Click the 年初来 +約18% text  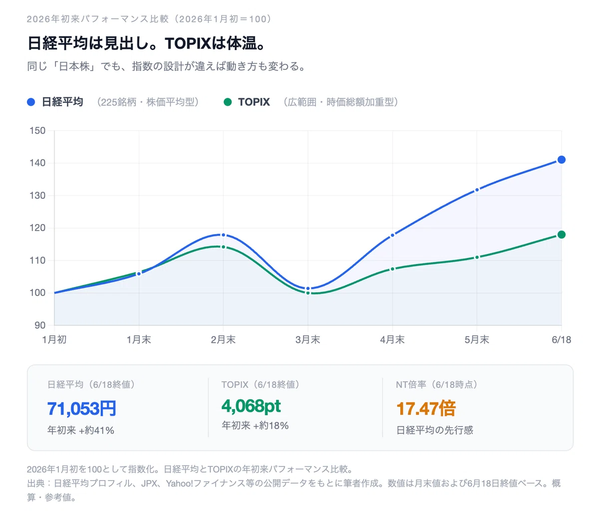point(255,426)
